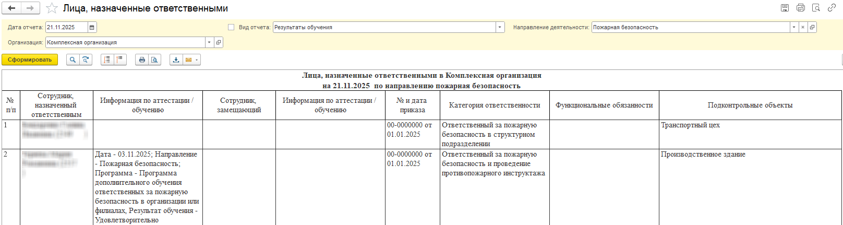Open the Комплексная организация record
The image size is (843, 225).
coord(219,43)
